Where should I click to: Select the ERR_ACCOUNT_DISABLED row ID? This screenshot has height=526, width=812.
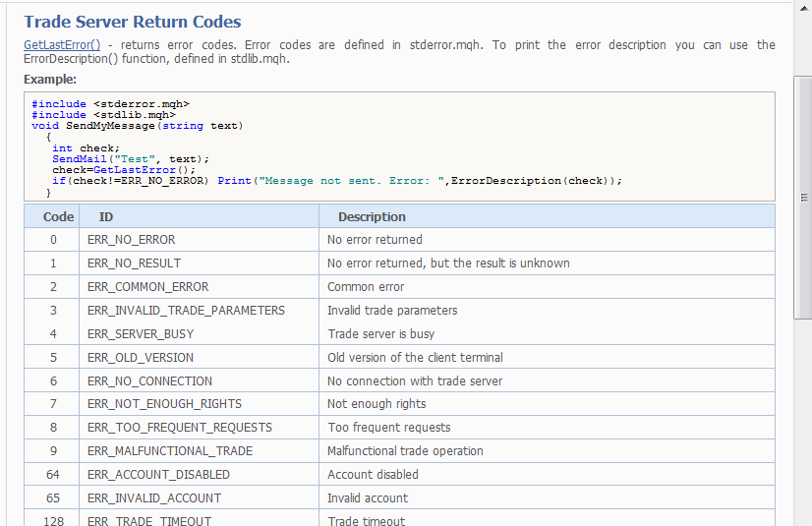click(x=157, y=475)
